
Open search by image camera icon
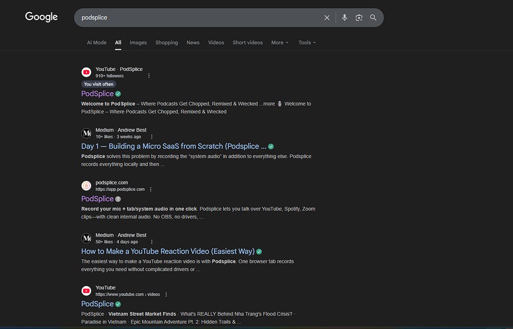[x=359, y=17]
